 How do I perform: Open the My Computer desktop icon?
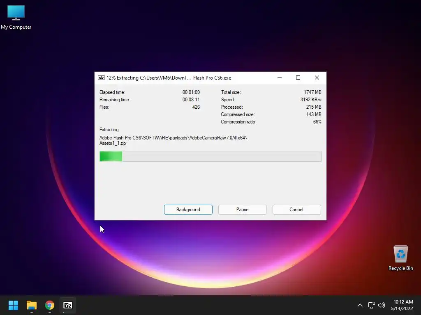pyautogui.click(x=16, y=17)
